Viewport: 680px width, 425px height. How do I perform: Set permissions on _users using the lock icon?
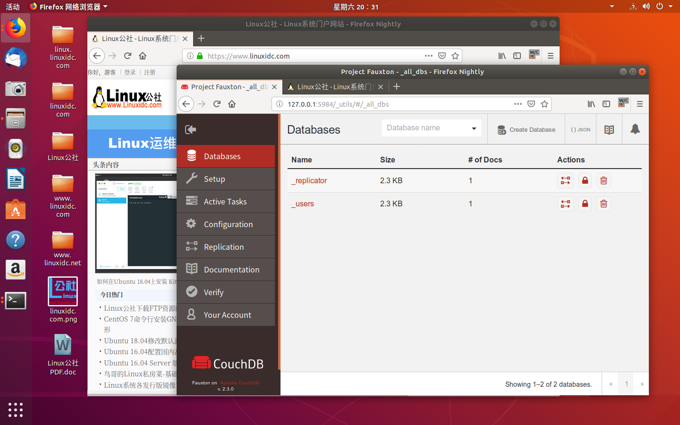coord(585,204)
